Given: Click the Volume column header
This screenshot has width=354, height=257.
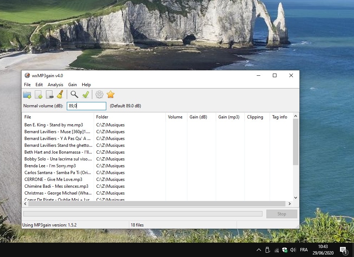Looking at the screenshot, I should pos(176,117).
